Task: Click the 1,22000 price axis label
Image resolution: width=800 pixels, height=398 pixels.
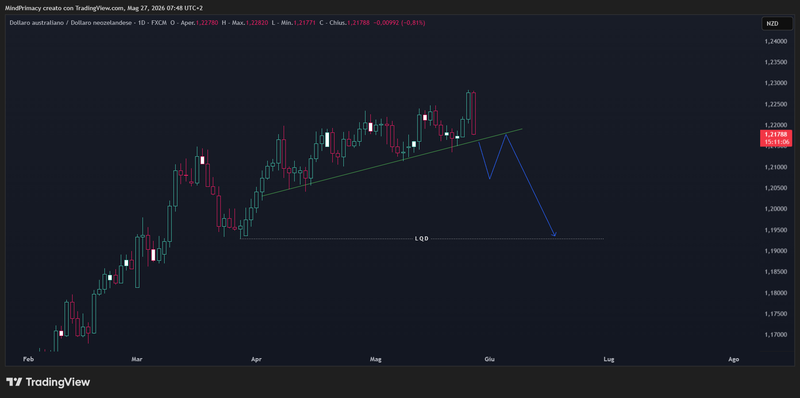Action: [x=776, y=125]
